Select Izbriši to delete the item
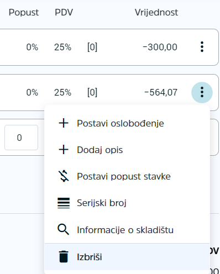This screenshot has width=220, height=274. (x=127, y=257)
